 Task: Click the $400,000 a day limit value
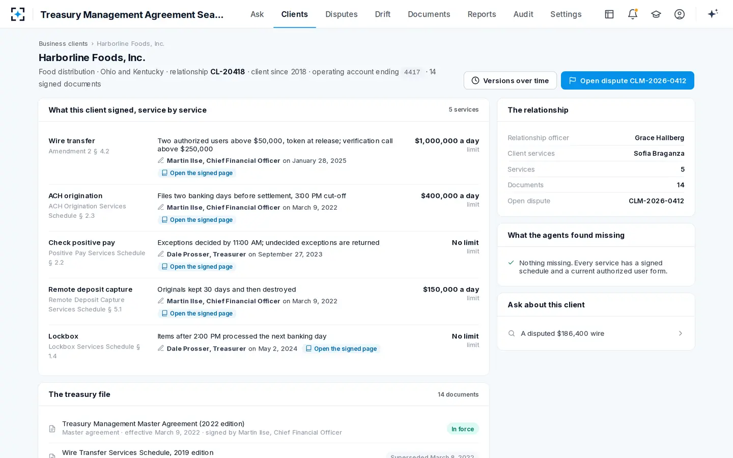pos(450,196)
